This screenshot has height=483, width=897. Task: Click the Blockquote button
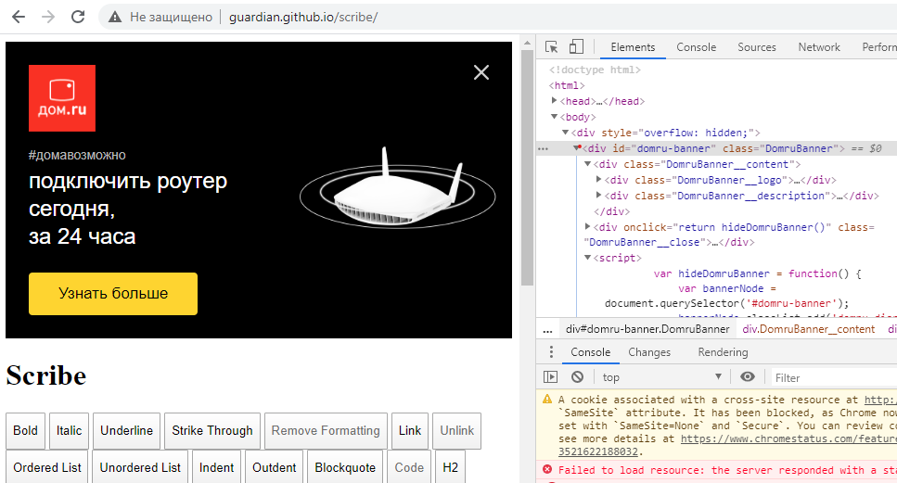click(345, 467)
